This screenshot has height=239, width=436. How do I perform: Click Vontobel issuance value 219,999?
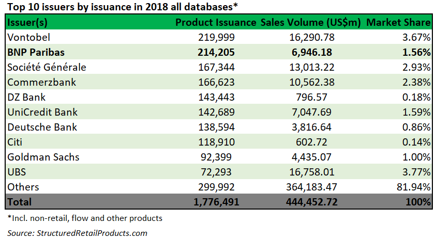(216, 38)
